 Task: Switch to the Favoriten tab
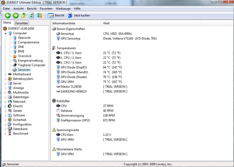tap(22, 23)
